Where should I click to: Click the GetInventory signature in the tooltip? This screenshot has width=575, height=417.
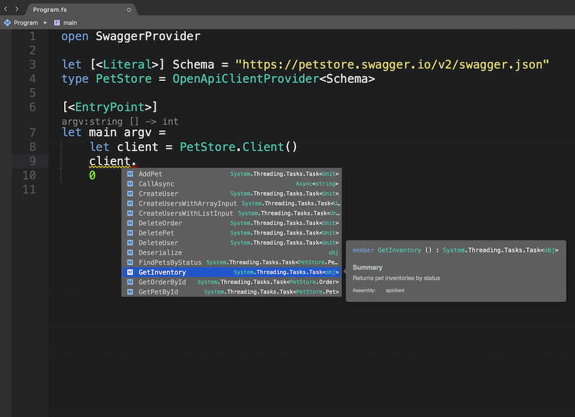tap(455, 250)
